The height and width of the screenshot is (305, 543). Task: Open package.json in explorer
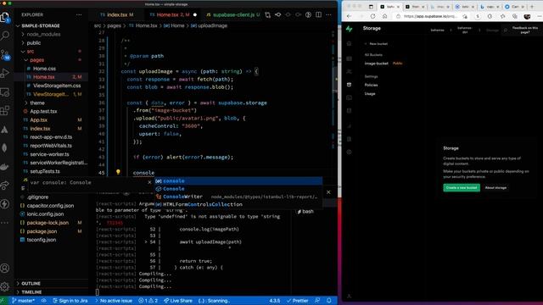tap(42, 231)
